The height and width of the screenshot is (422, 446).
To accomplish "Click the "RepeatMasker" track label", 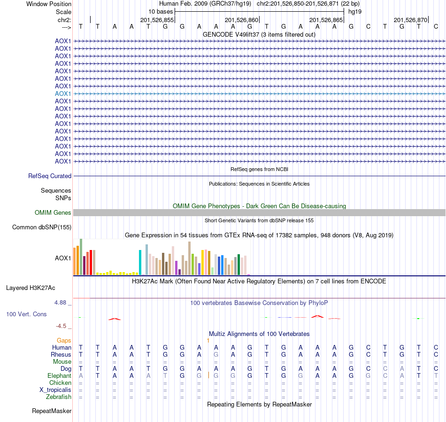I will point(52,411).
